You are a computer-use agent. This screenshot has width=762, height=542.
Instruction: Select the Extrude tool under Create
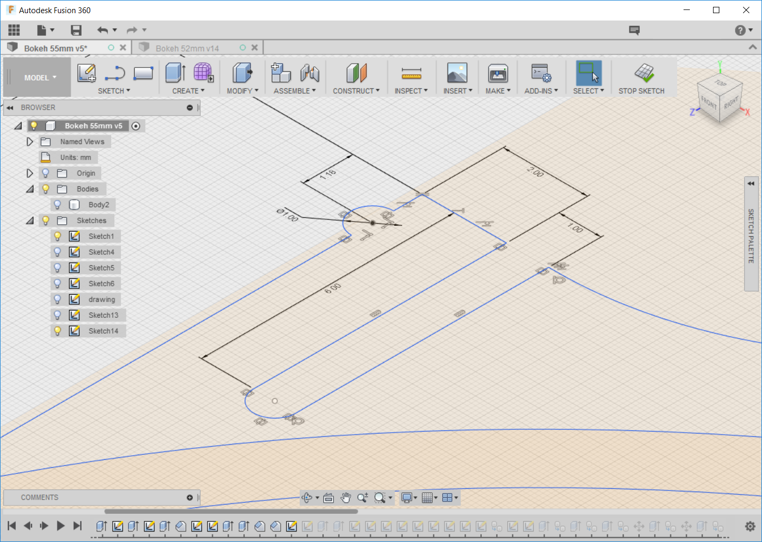[x=175, y=73]
